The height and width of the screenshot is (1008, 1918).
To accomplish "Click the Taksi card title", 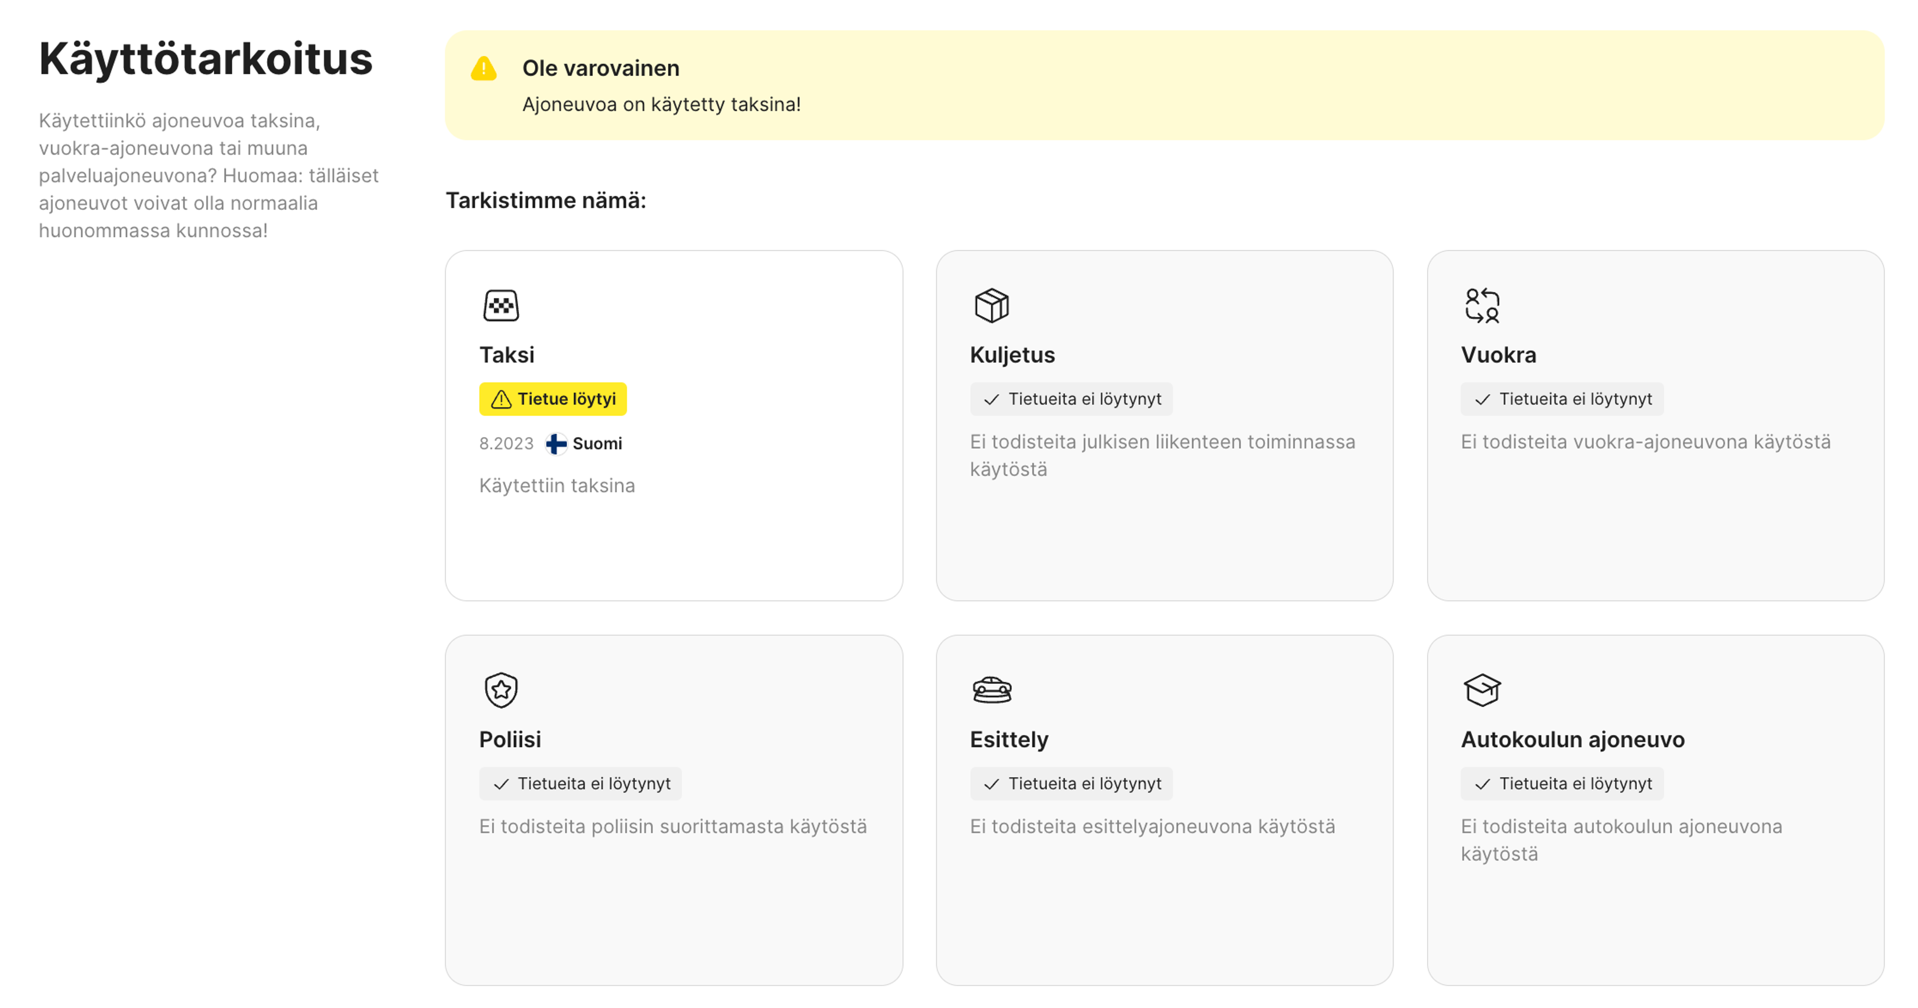I will click(x=506, y=354).
